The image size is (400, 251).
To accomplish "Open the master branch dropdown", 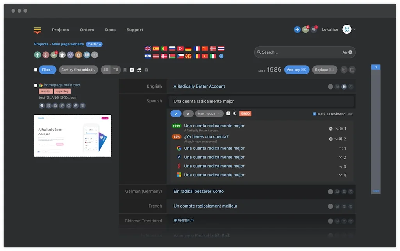I will (x=94, y=44).
